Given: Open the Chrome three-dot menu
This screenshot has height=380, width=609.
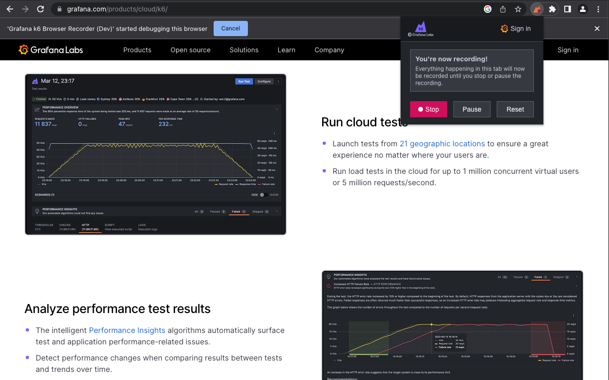Looking at the screenshot, I should (598, 9).
